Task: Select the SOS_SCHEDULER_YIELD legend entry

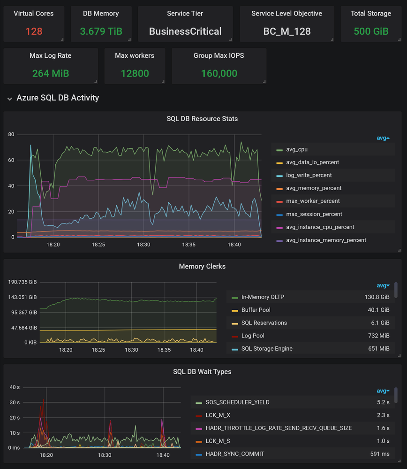Action: point(238,402)
